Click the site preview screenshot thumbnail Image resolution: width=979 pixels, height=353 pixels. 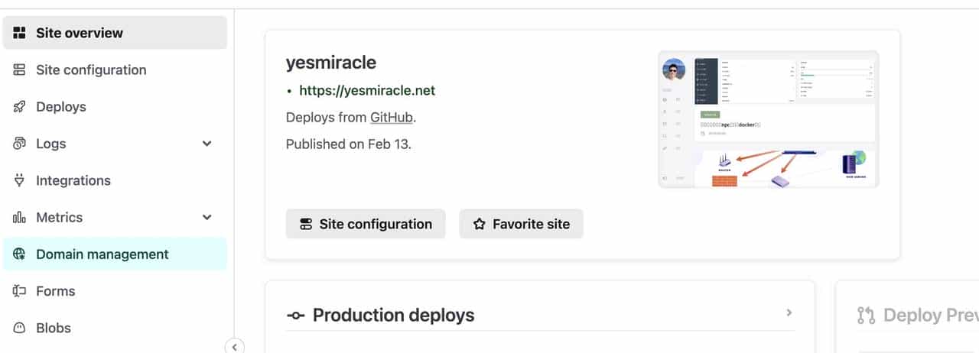[768, 119]
